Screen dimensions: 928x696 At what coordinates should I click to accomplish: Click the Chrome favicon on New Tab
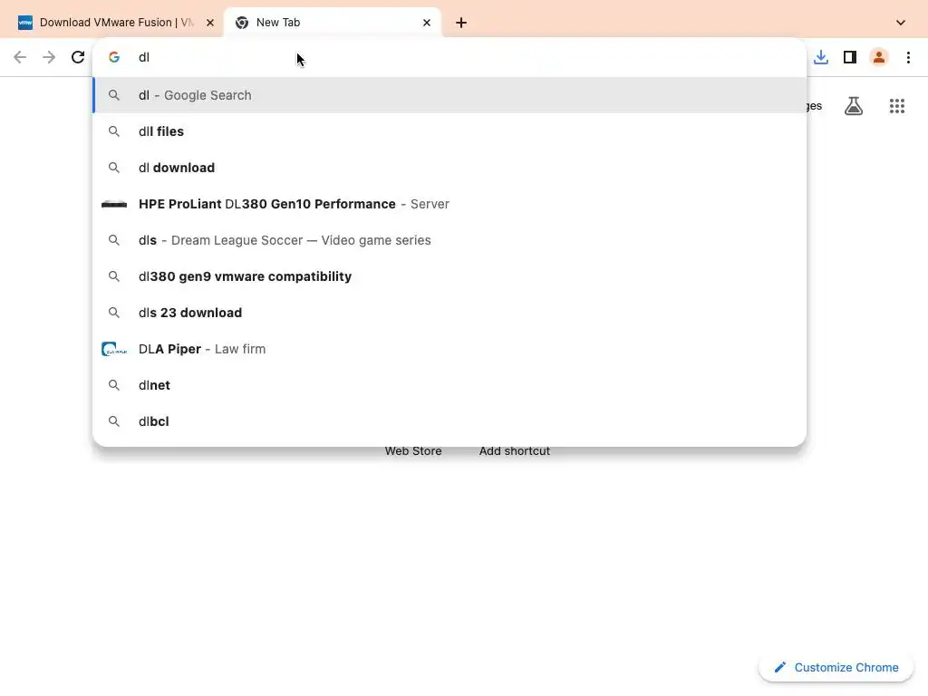coord(242,23)
